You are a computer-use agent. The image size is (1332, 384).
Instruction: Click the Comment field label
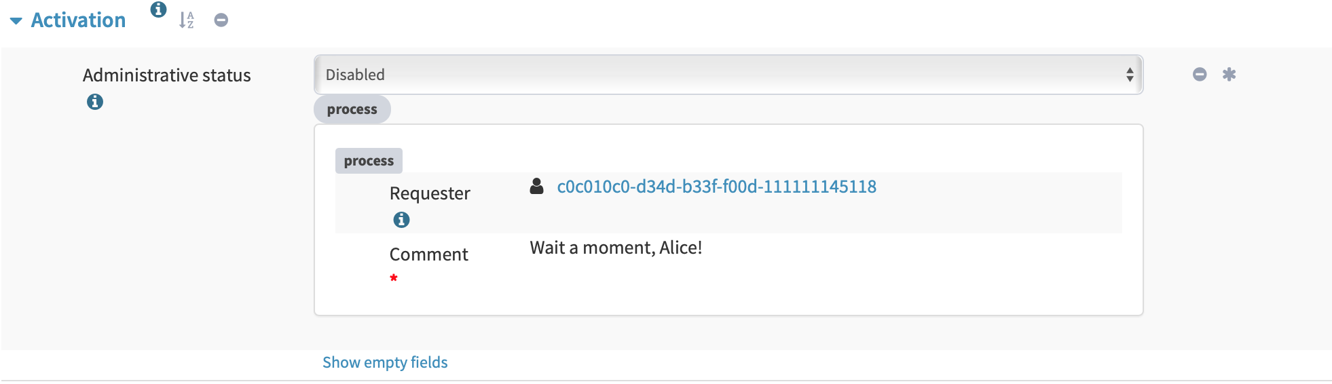(428, 254)
